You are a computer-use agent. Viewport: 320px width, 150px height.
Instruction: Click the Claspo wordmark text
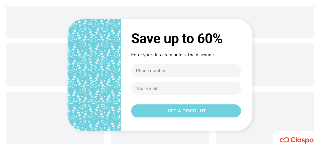pos(302,140)
